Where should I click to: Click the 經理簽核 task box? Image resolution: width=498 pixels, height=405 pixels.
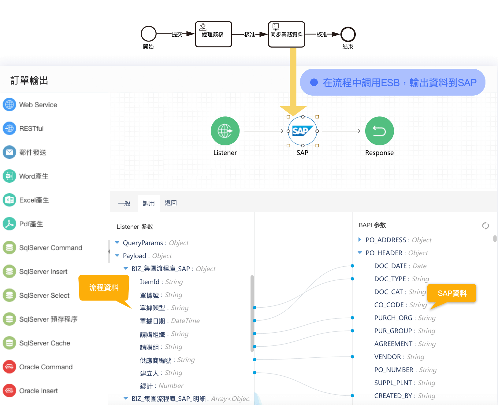[214, 34]
